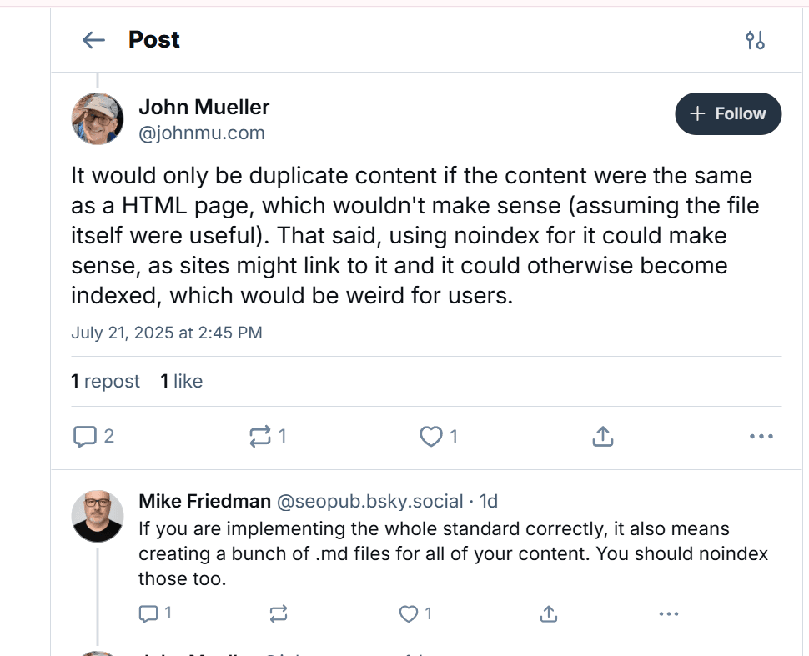Like Mike Friedman's reply with the heart icon
This screenshot has height=656, width=809.
(408, 614)
